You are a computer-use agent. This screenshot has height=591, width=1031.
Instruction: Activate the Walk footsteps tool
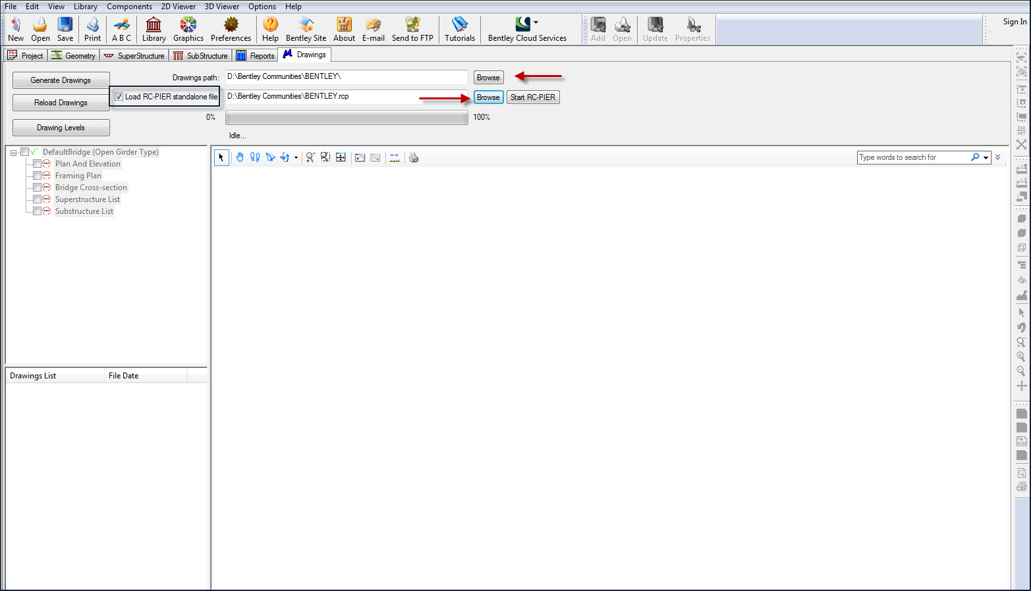pos(255,157)
